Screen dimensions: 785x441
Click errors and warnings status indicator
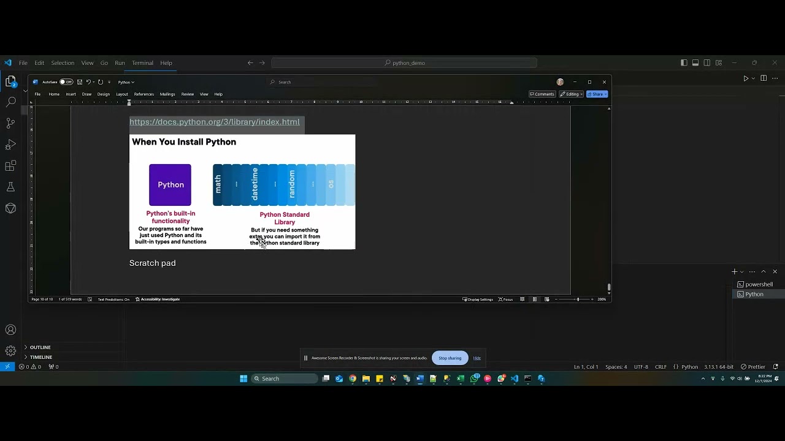30,367
